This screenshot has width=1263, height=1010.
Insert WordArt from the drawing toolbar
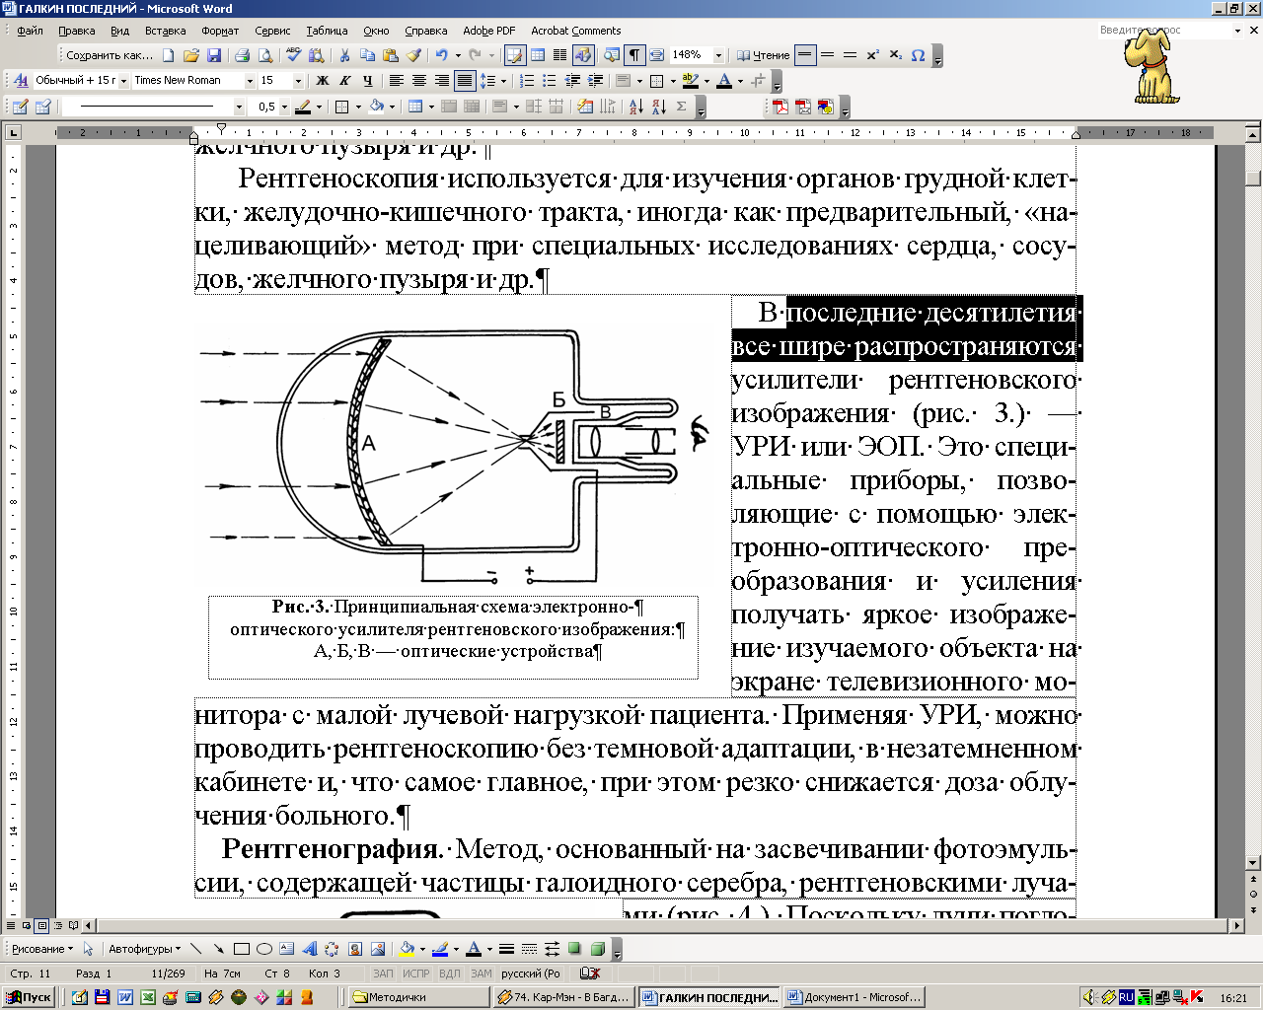[309, 949]
